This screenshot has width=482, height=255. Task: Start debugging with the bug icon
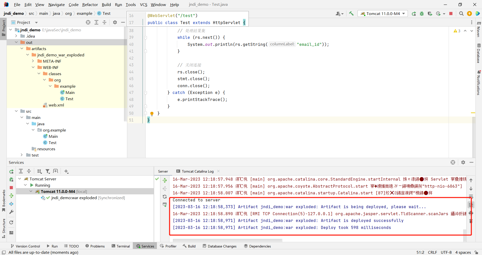click(x=422, y=14)
